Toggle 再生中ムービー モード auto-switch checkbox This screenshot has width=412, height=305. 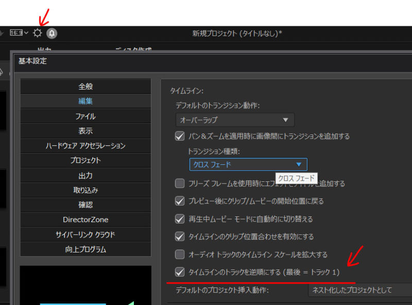(180, 219)
